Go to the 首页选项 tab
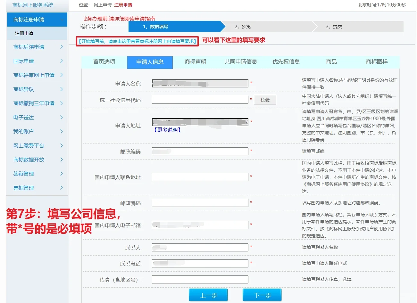The height and width of the screenshot is (303, 417). (104, 62)
